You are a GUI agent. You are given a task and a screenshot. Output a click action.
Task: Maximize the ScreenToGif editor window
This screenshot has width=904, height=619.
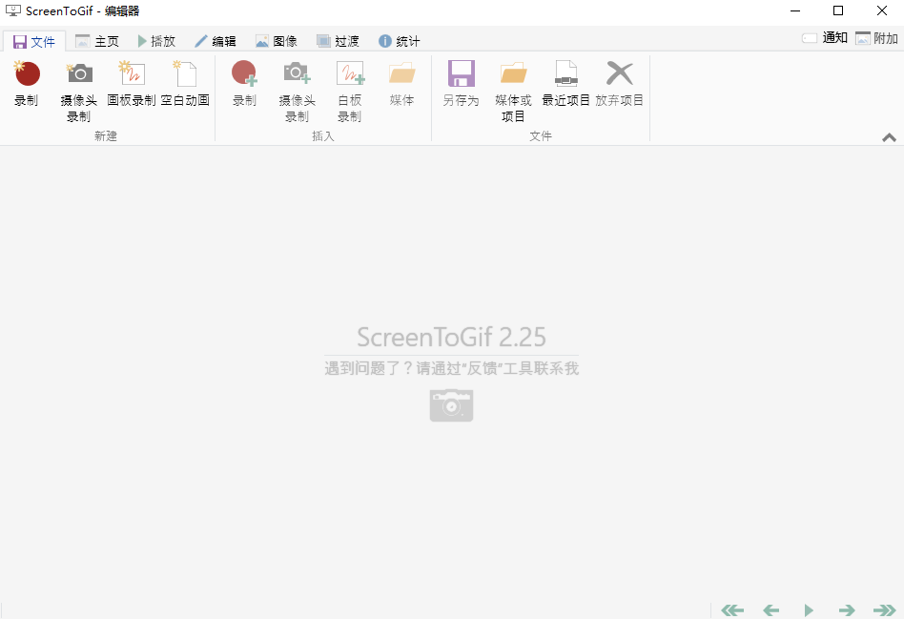click(838, 10)
